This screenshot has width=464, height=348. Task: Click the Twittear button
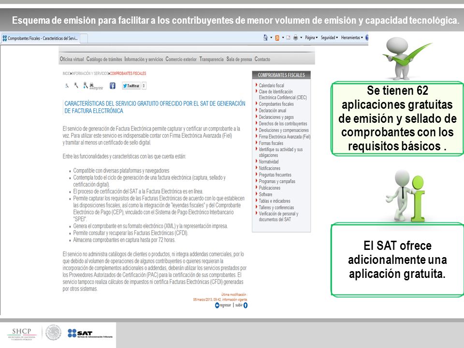coord(131,86)
